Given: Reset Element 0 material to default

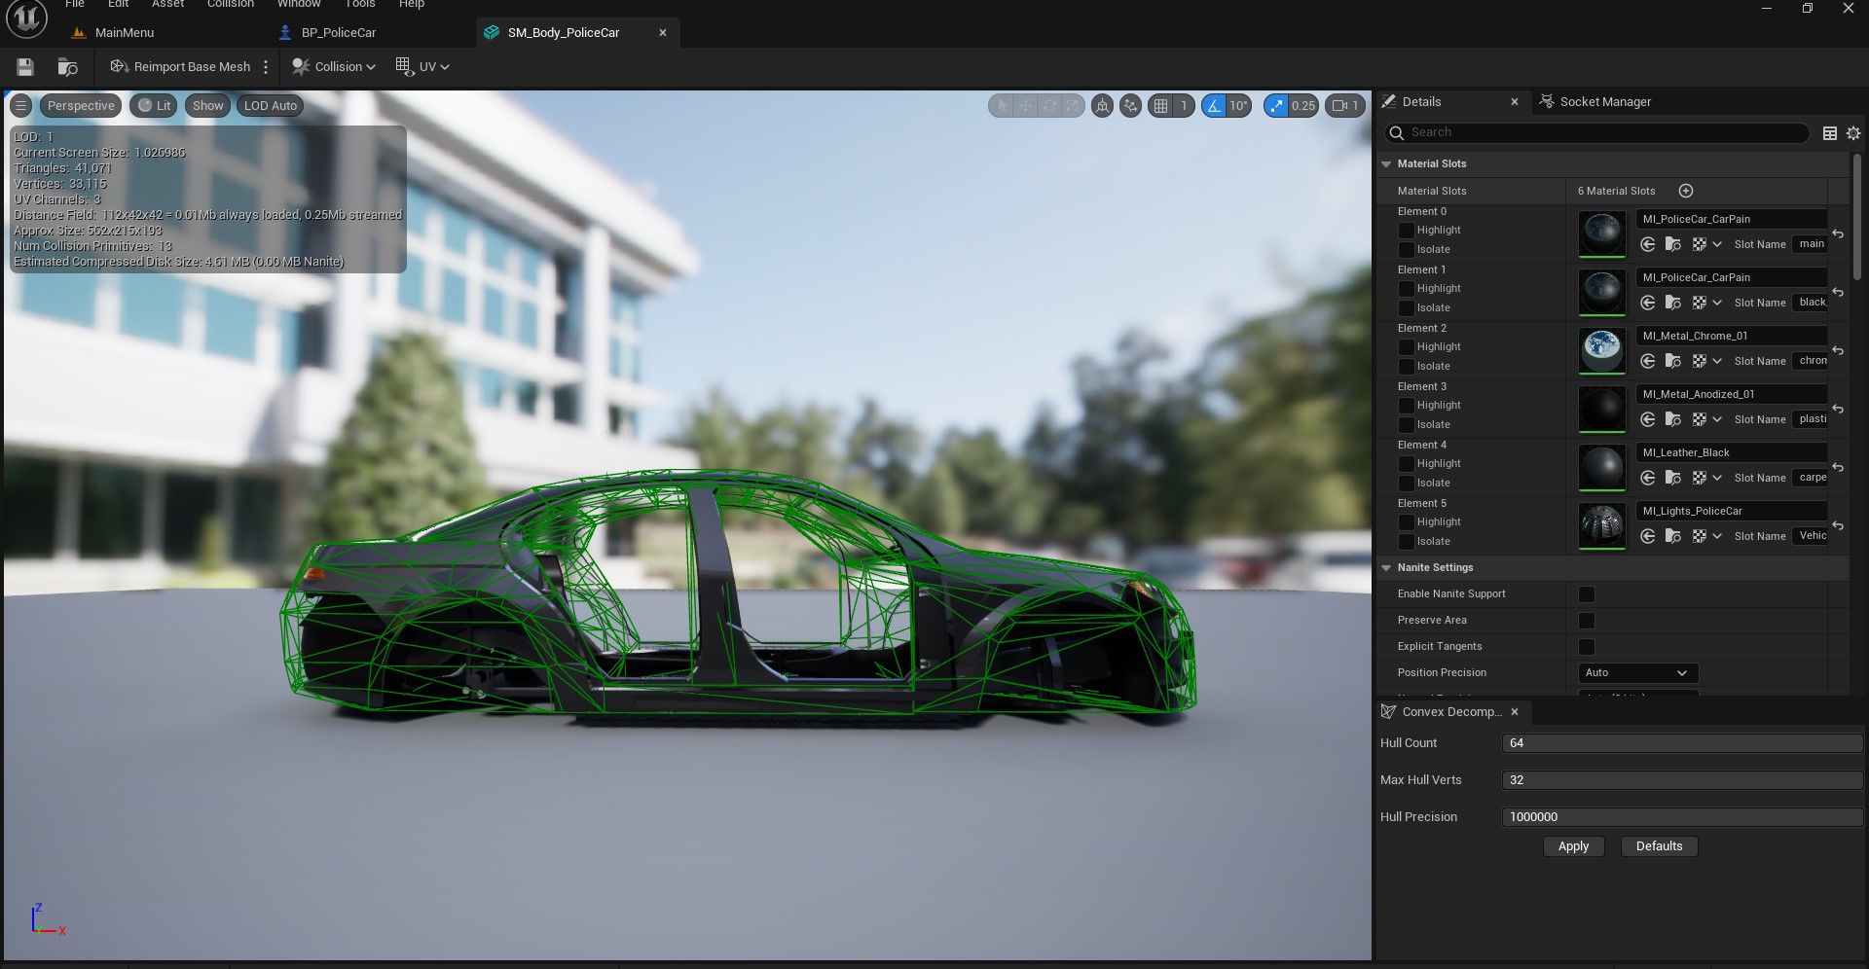Looking at the screenshot, I should (1838, 234).
